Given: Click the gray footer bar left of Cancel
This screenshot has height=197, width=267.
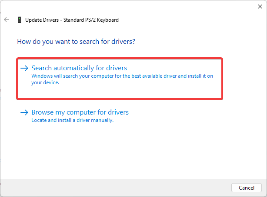Looking at the screenshot, I should (x=116, y=187).
